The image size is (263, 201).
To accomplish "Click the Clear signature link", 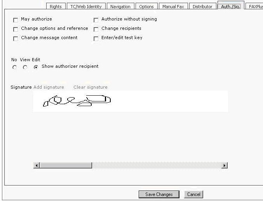I will point(91,87).
